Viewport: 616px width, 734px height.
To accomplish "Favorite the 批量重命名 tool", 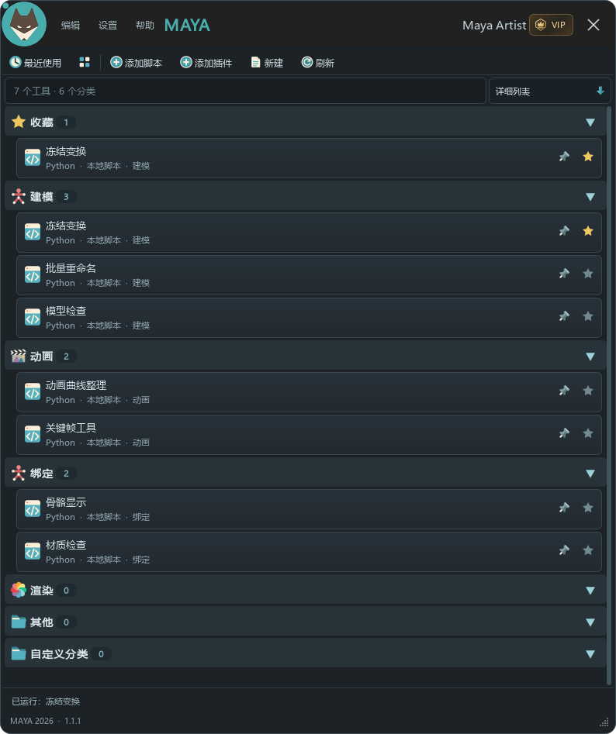I will tap(588, 274).
